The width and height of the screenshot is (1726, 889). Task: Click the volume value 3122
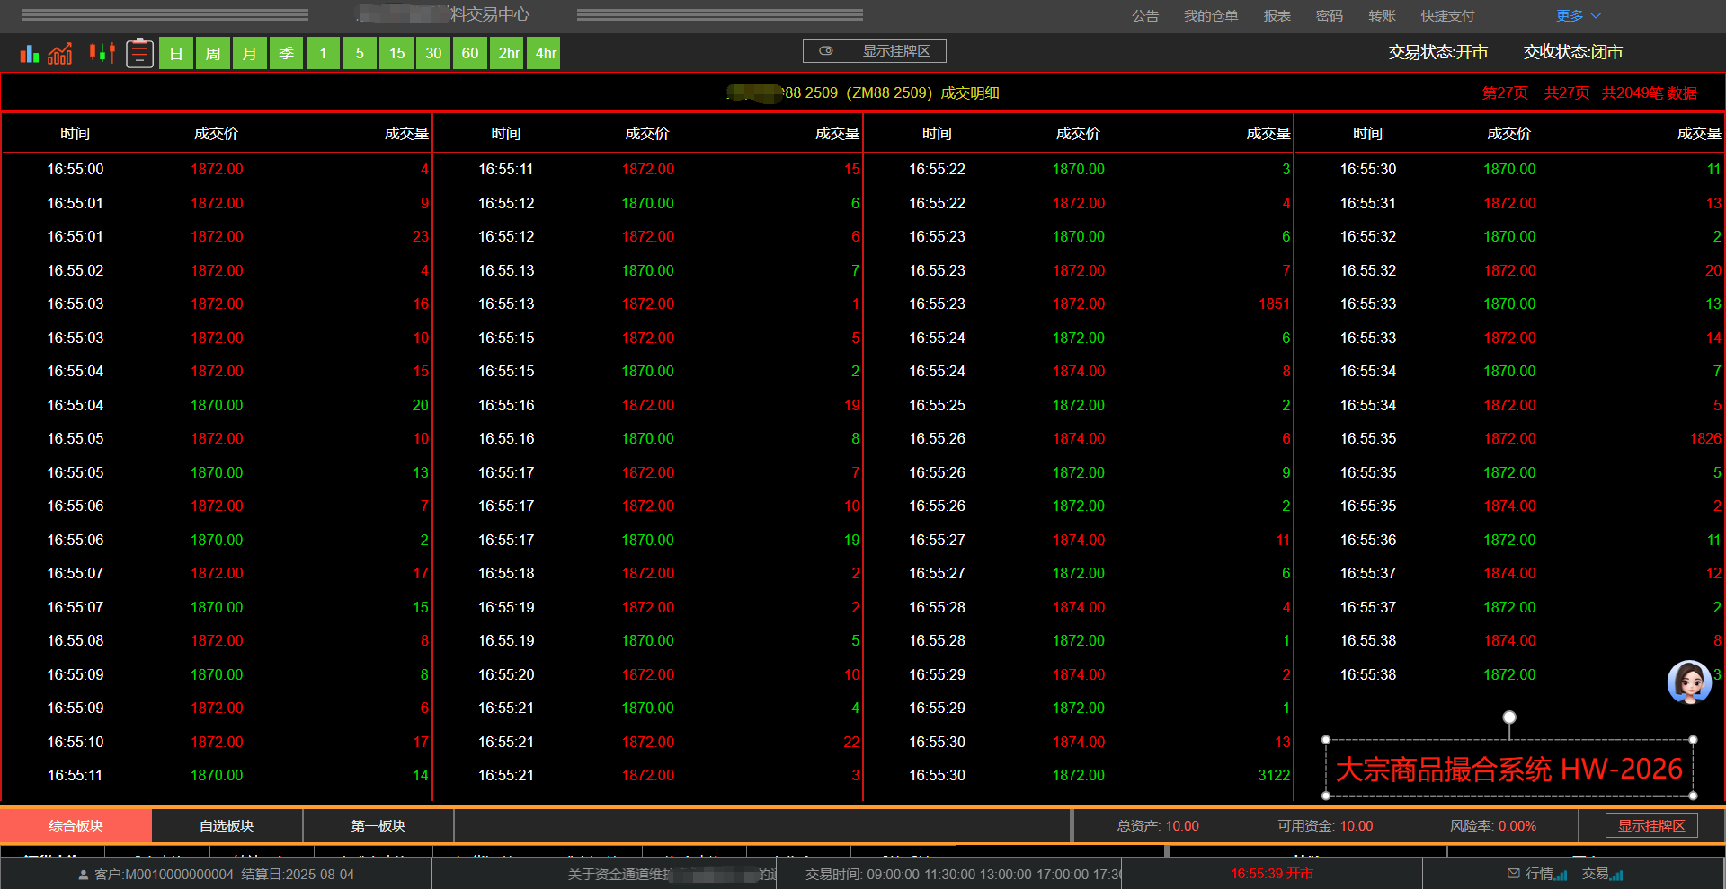click(x=1274, y=776)
